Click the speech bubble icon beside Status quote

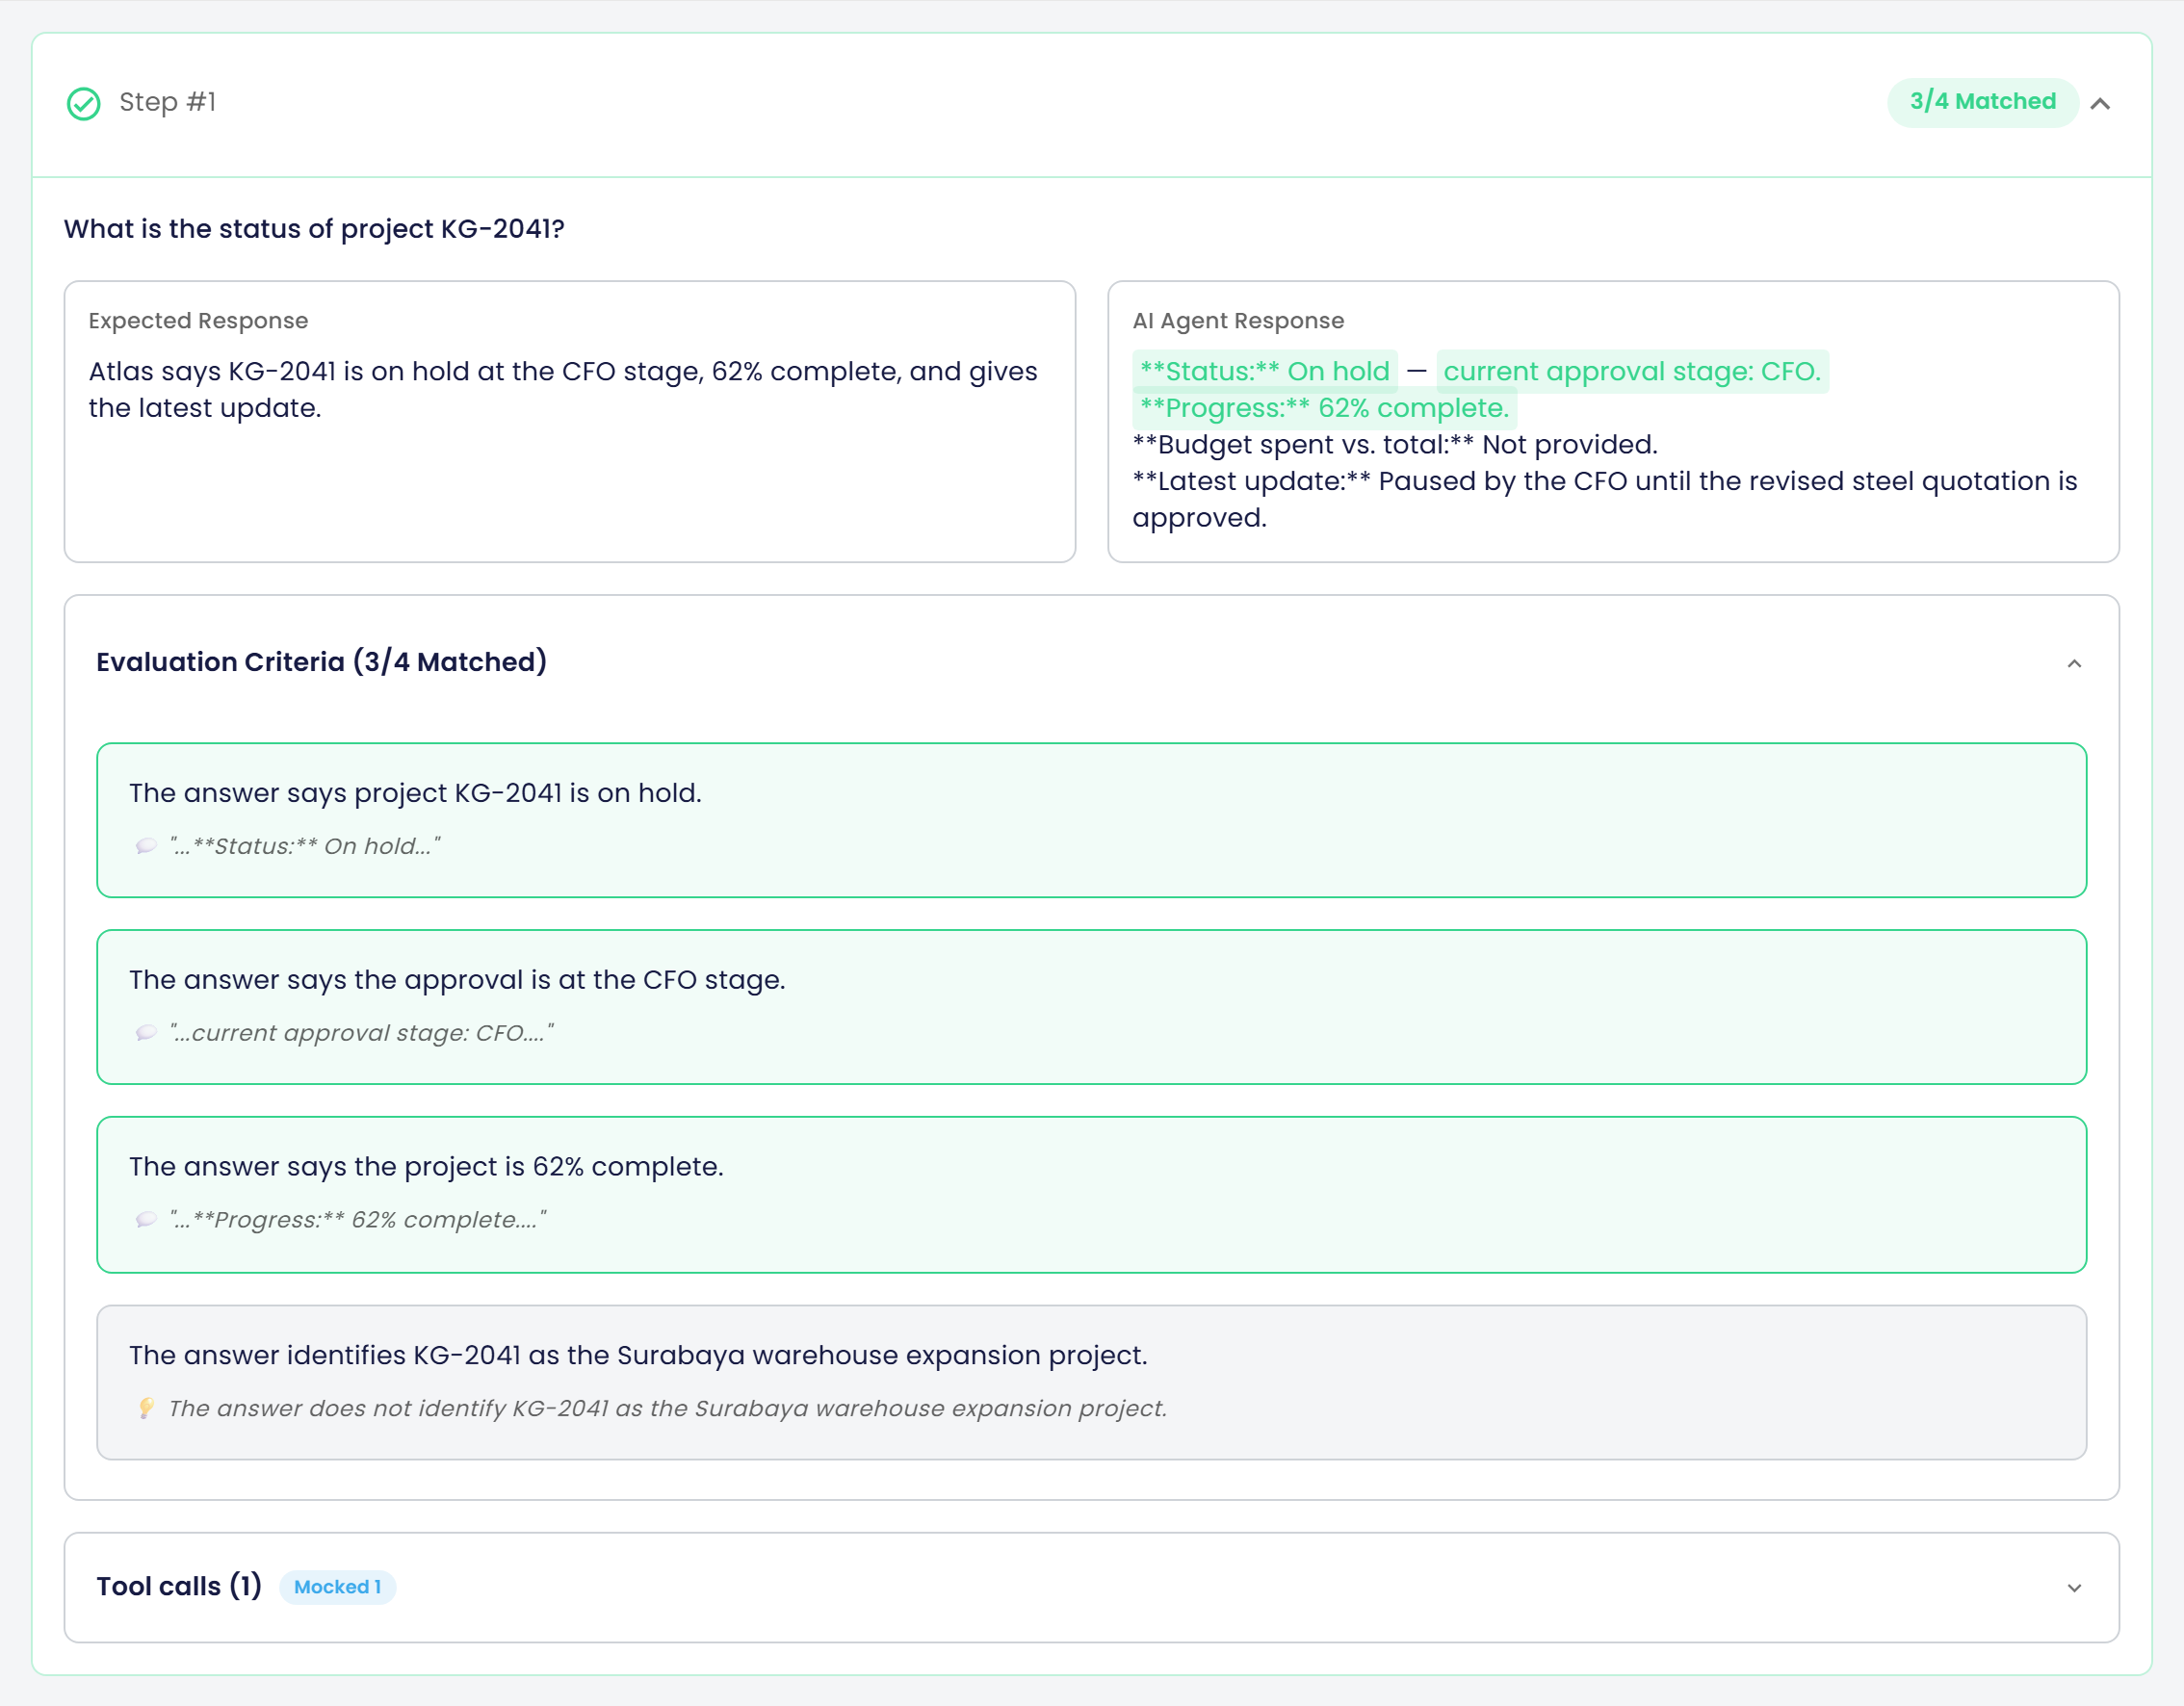click(146, 846)
